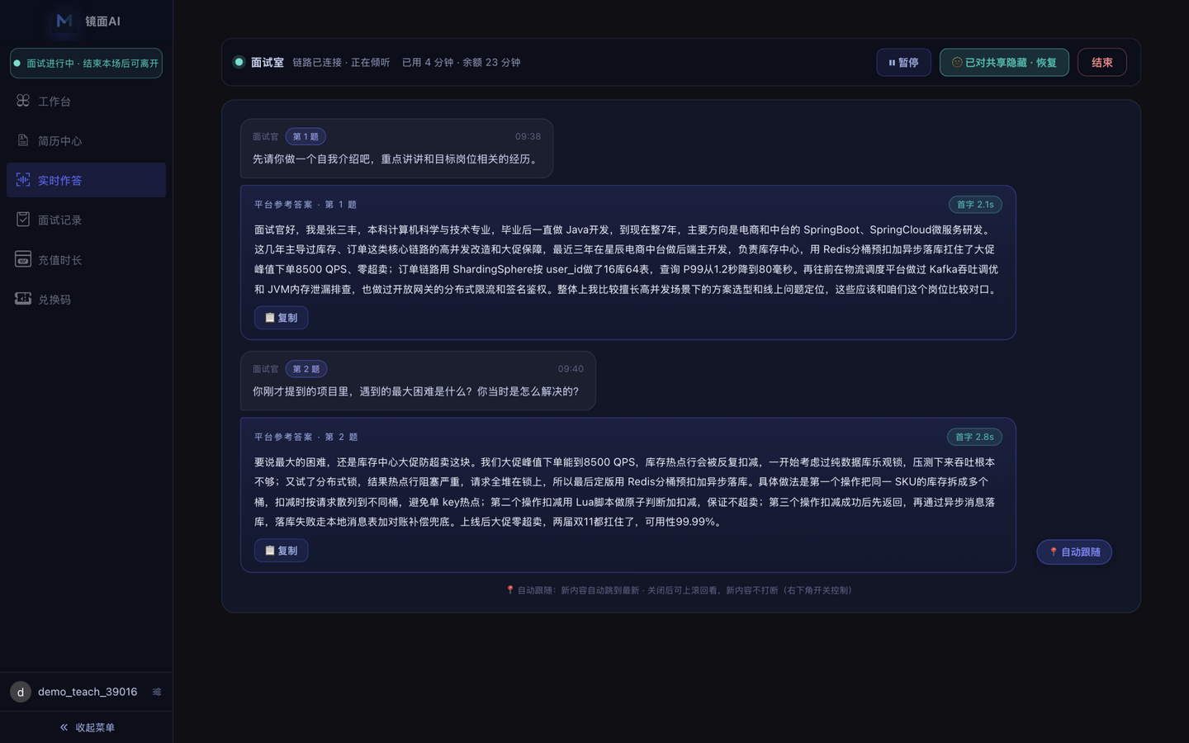This screenshot has height=743, width=1189.
Task: Copy the answer to question 2
Action: coord(281,551)
